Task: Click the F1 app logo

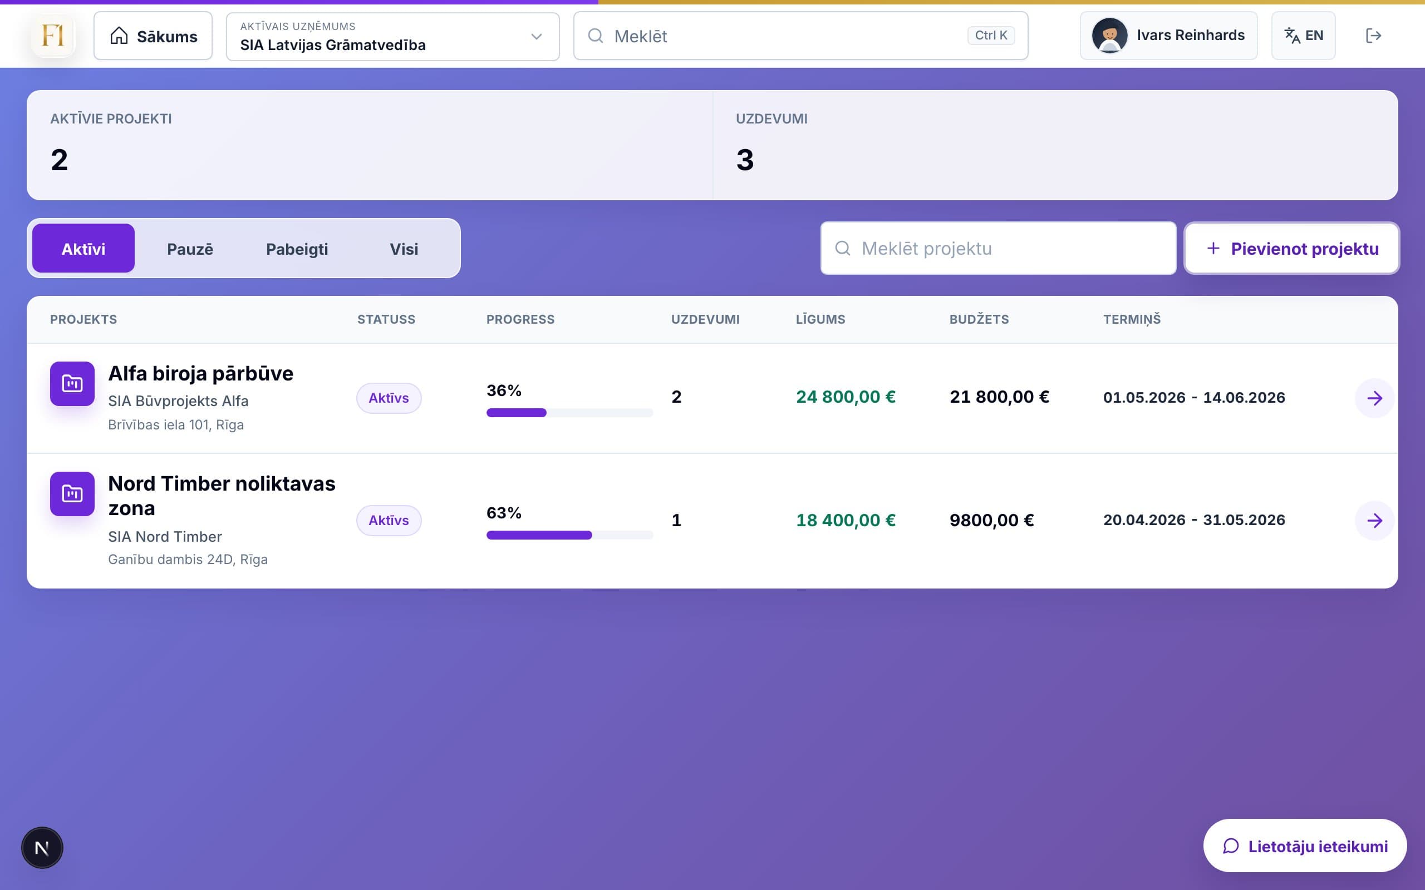Action: pyautogui.click(x=53, y=36)
